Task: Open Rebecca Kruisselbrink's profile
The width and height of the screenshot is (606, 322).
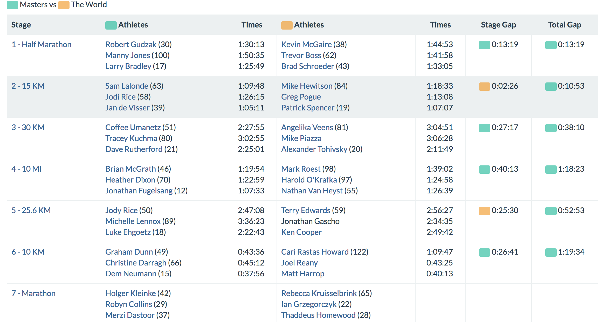Action: [319, 293]
